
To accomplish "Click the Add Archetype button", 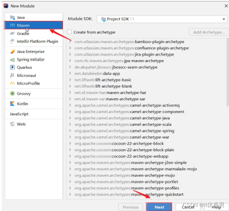I will [209, 32].
